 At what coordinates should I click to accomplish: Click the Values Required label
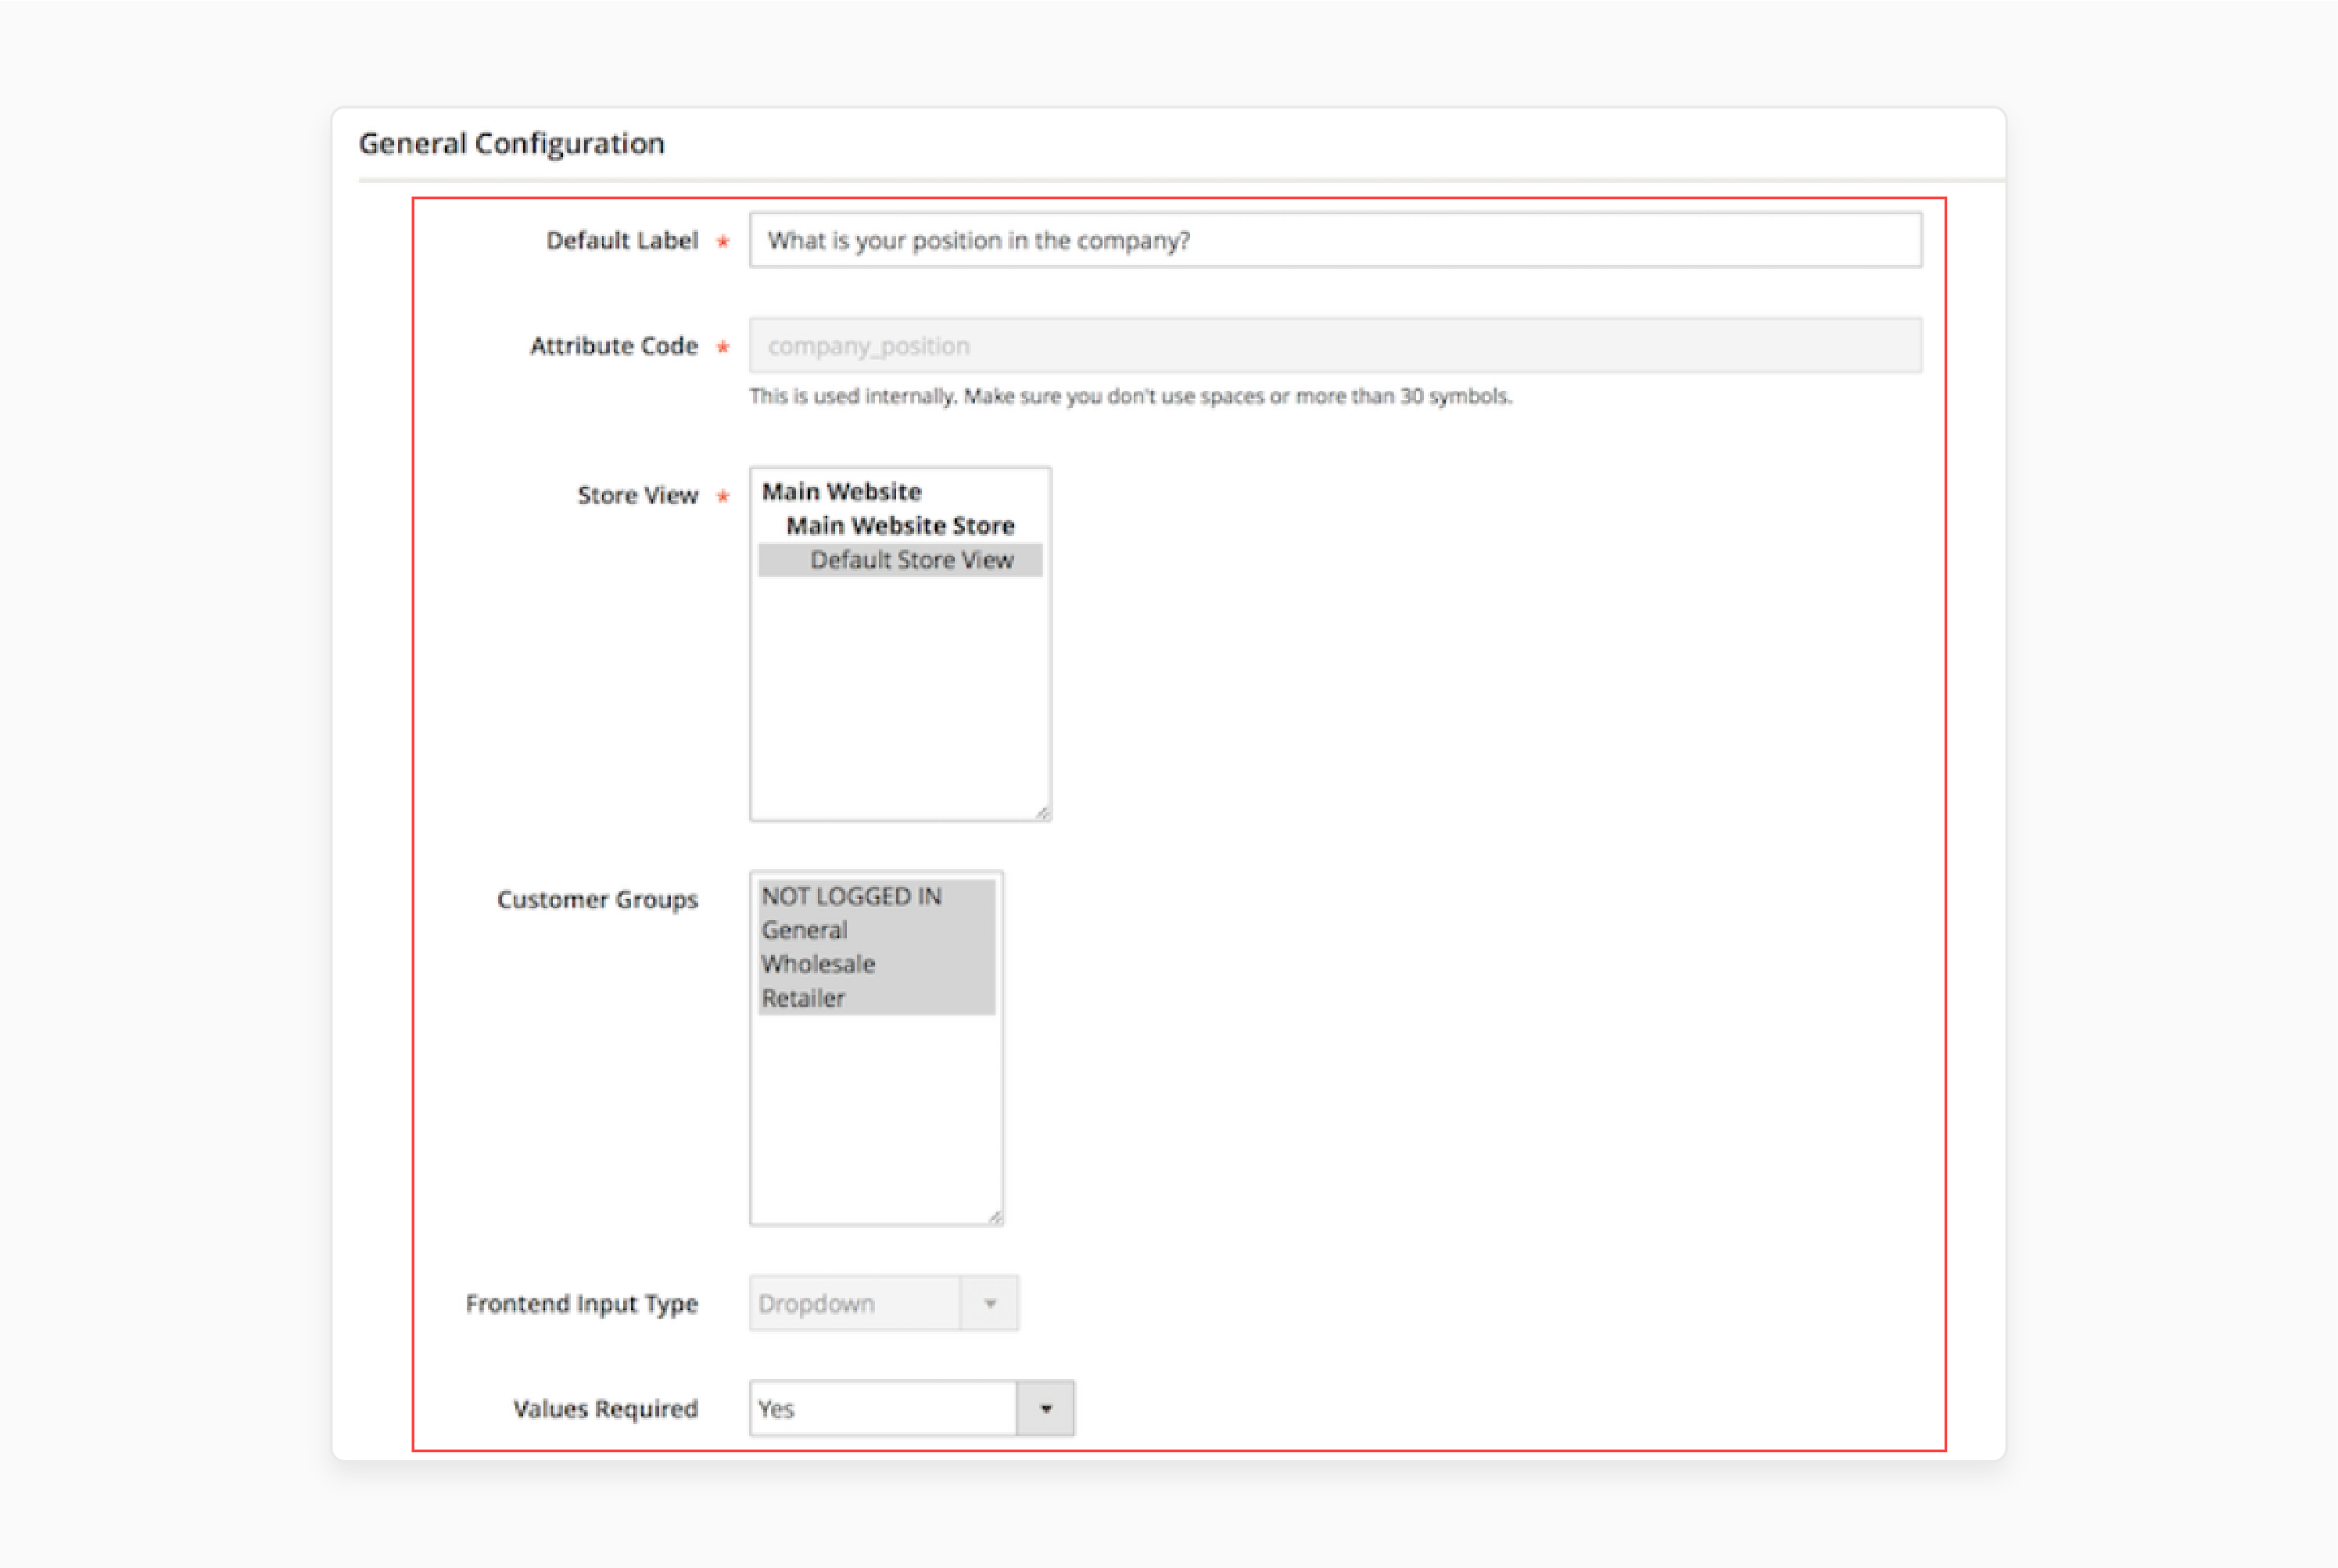pyautogui.click(x=605, y=1409)
